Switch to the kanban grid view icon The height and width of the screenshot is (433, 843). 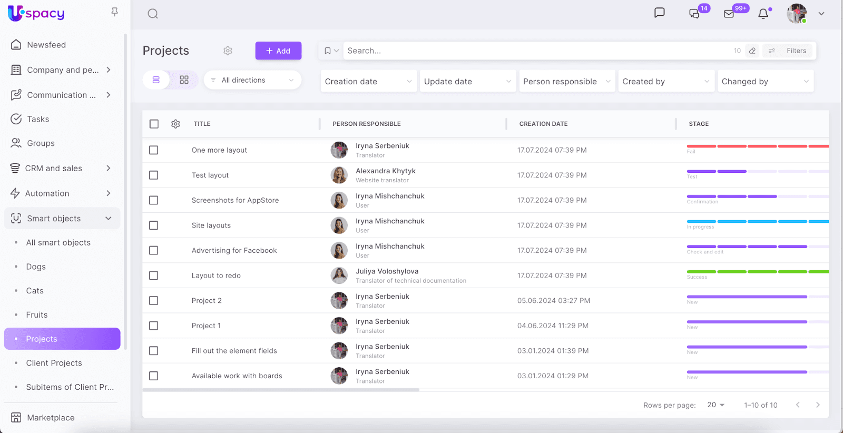[184, 80]
